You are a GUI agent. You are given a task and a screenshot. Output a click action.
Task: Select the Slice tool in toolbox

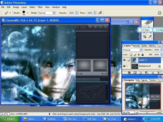(150, 37)
